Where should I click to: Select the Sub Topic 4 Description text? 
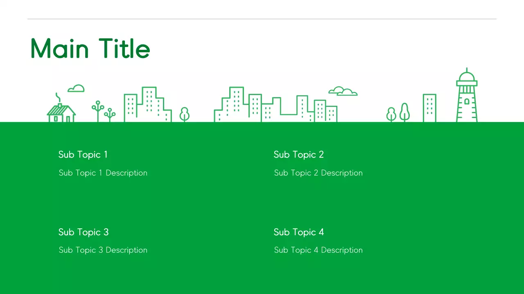point(318,250)
